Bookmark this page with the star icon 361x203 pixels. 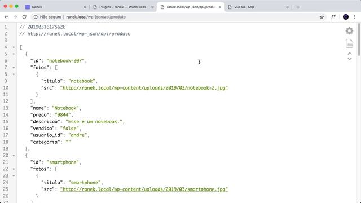pyautogui.click(x=322, y=17)
